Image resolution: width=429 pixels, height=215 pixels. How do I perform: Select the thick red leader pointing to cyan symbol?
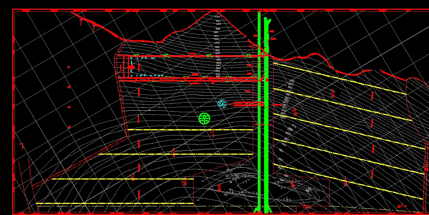[245, 104]
